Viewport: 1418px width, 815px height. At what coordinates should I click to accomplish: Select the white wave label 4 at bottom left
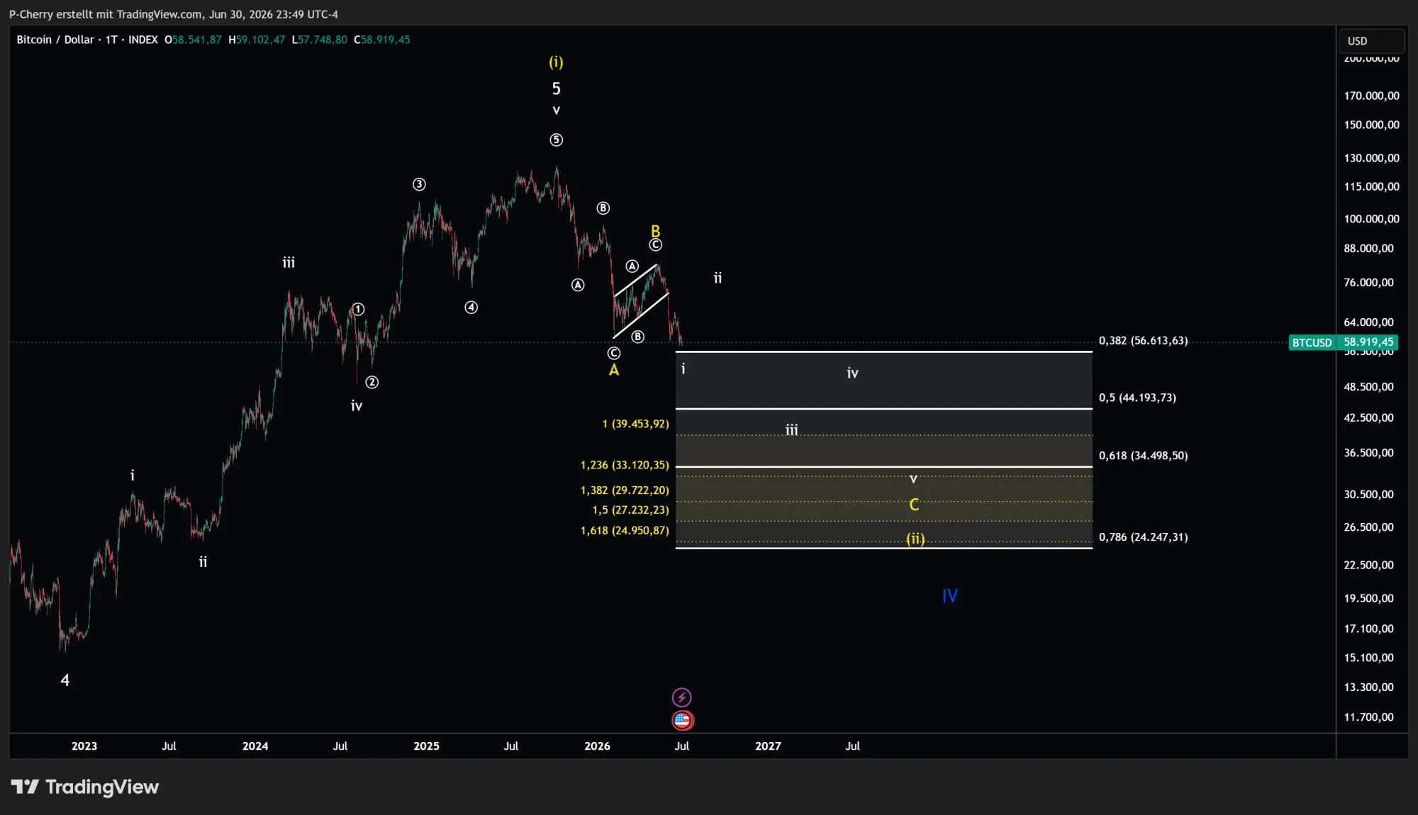tap(65, 680)
